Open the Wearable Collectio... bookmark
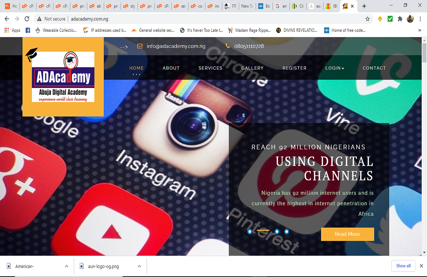 (56, 30)
